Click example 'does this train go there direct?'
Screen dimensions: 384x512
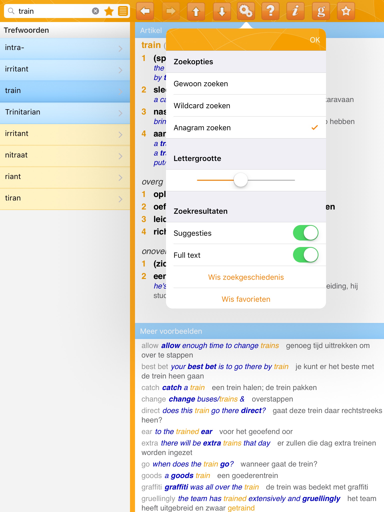point(214,410)
